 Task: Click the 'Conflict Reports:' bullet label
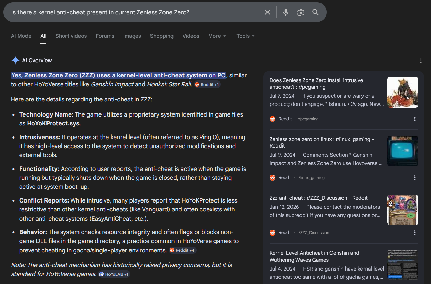coord(44,200)
